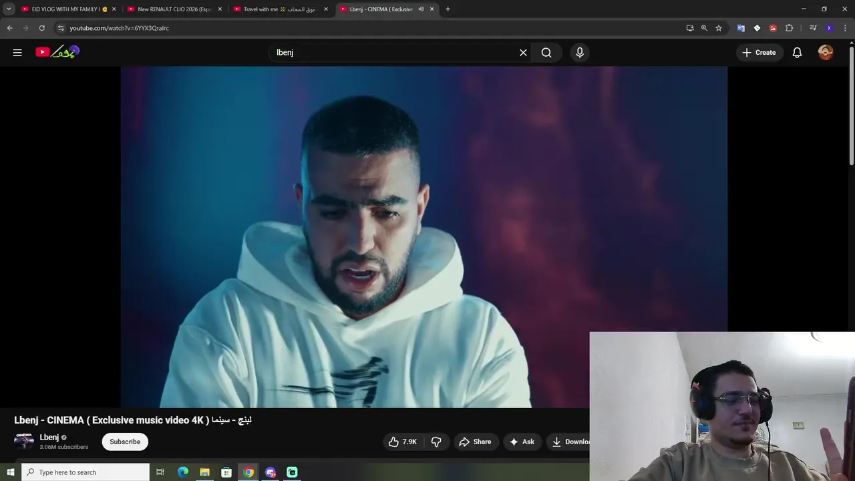Open the browser zoom indicator
855x481 pixels.
click(704, 28)
